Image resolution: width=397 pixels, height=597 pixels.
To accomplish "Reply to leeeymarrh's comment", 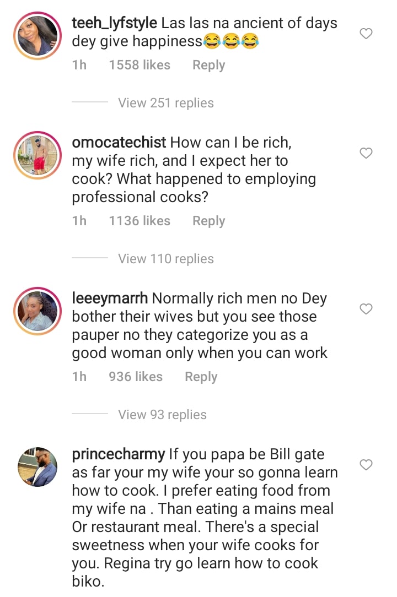I will click(x=201, y=377).
